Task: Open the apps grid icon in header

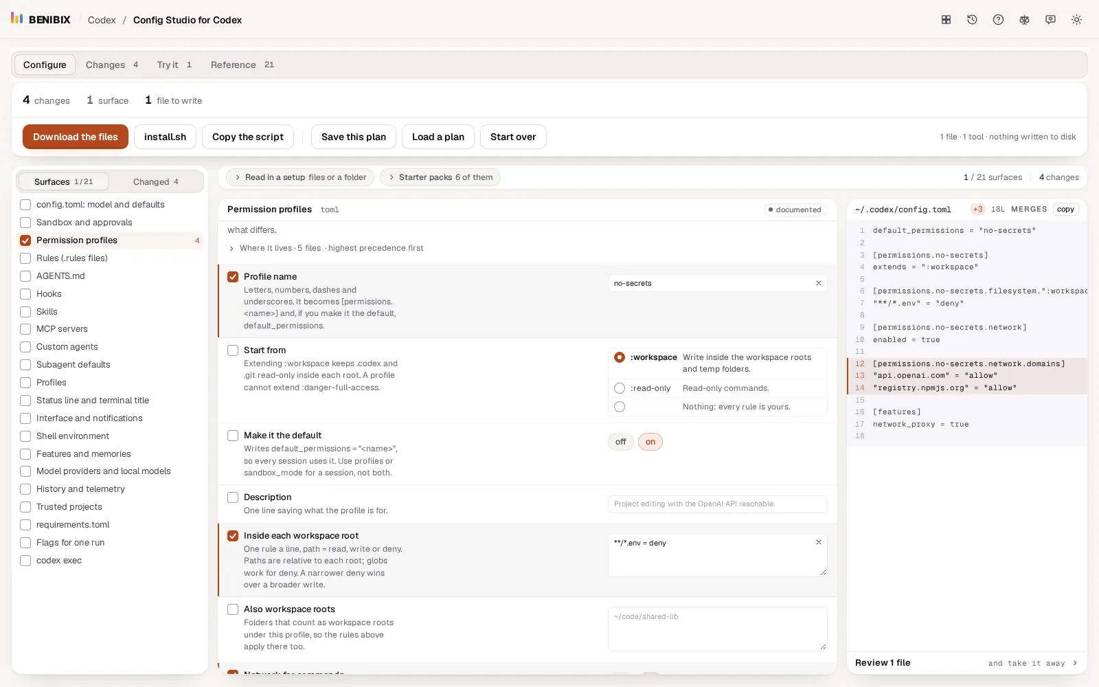Action: 946,20
